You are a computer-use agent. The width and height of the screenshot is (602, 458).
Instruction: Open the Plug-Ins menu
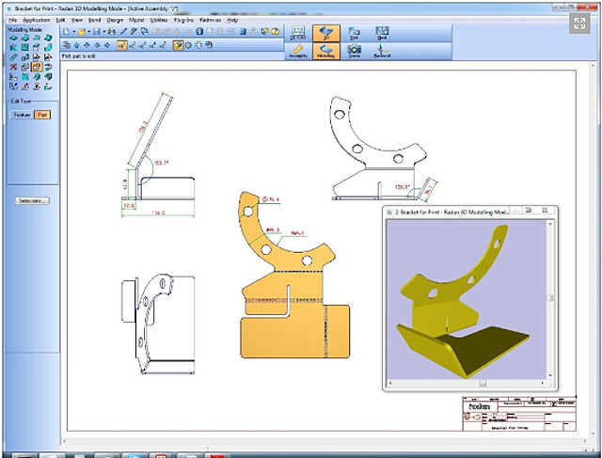coord(183,20)
